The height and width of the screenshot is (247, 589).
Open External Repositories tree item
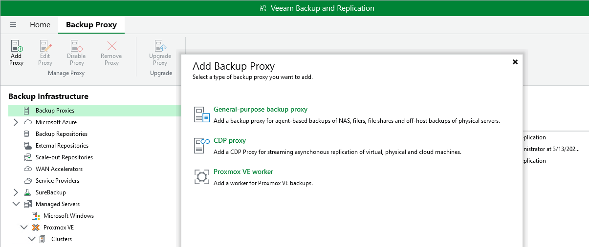click(62, 146)
